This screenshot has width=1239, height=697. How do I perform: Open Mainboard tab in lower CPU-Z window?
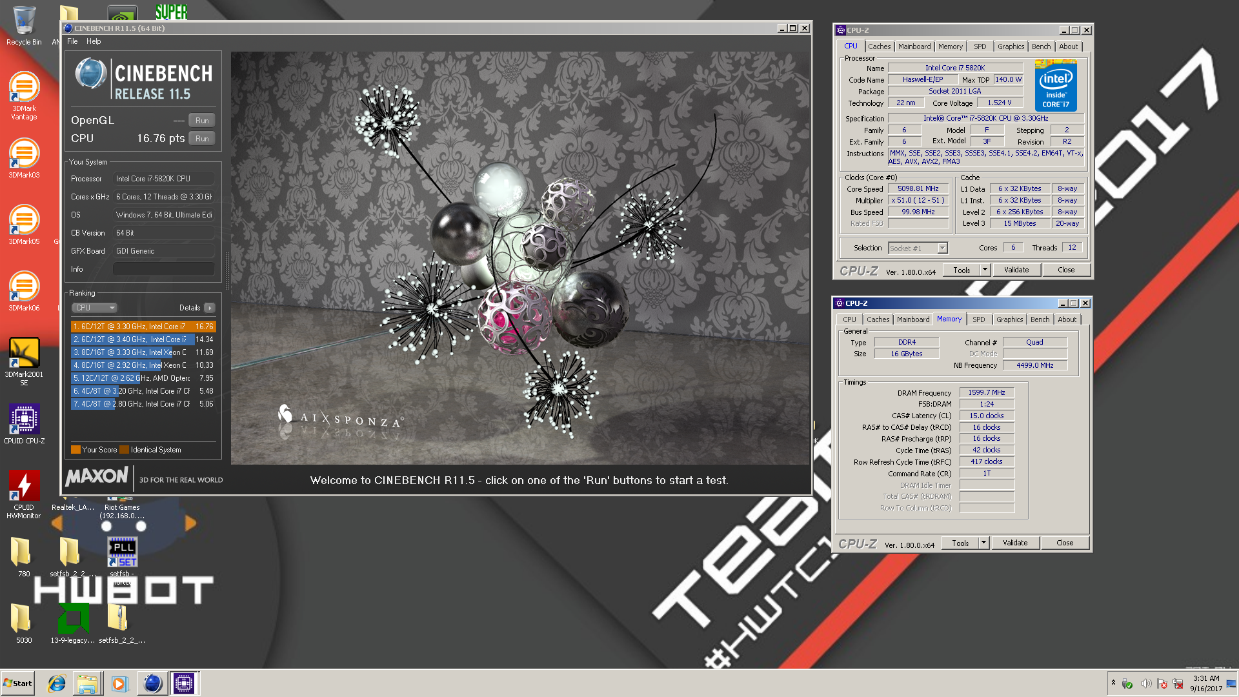click(913, 319)
